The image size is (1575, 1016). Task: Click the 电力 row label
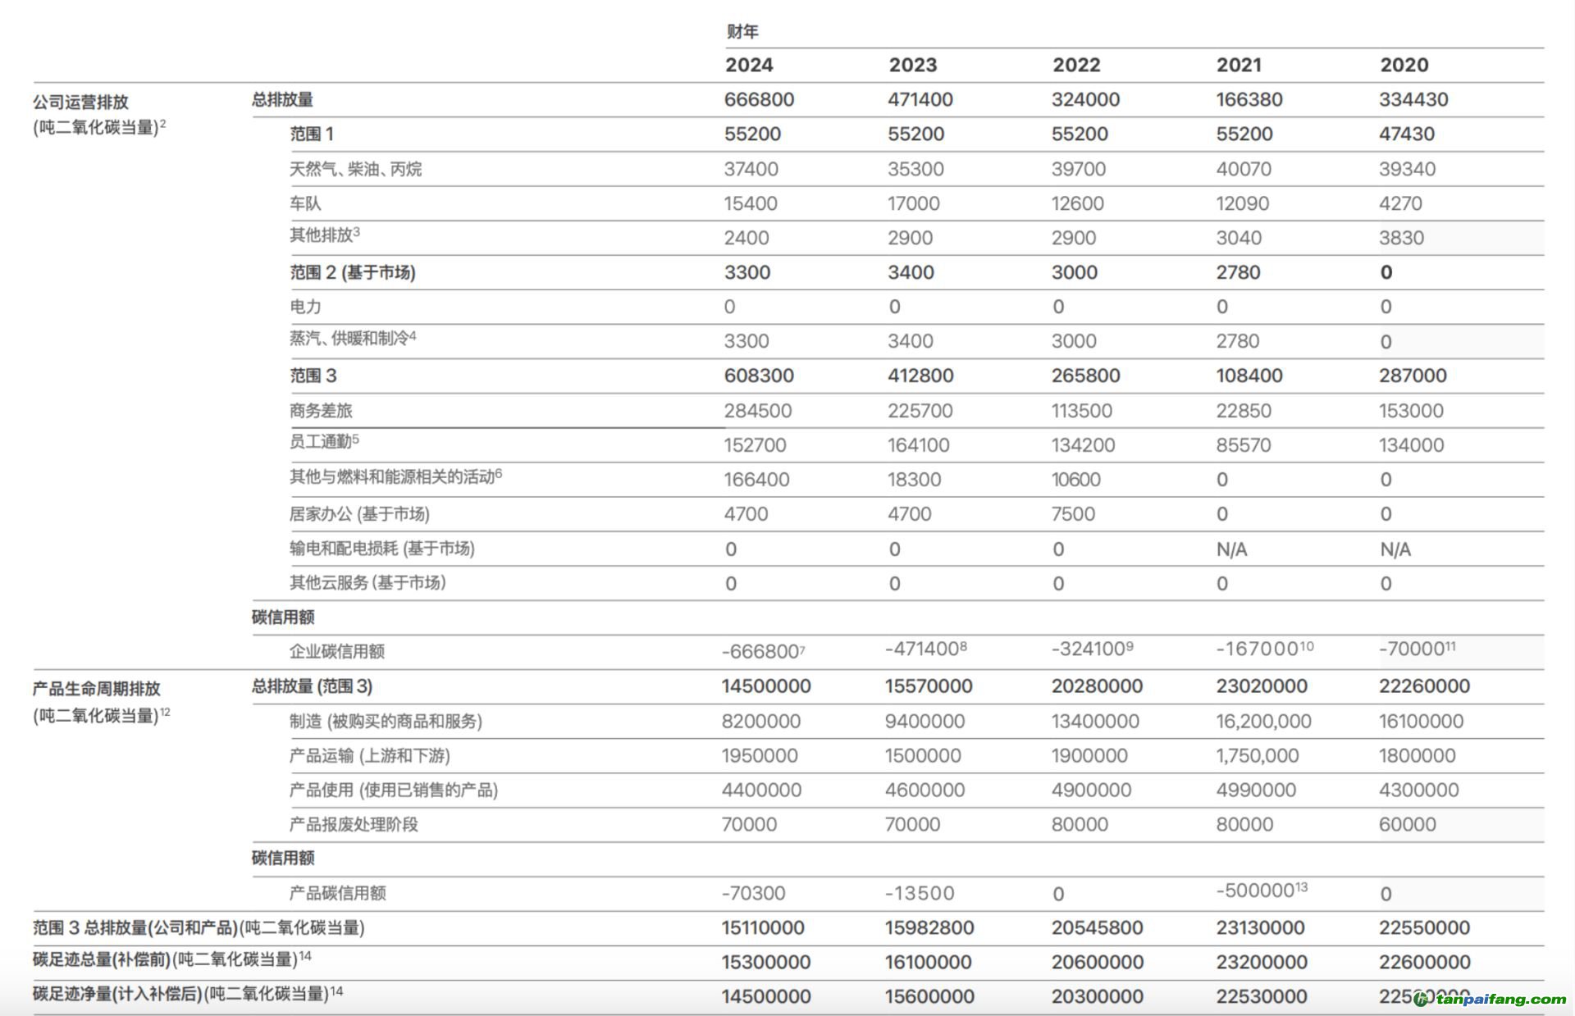pyautogui.click(x=305, y=307)
